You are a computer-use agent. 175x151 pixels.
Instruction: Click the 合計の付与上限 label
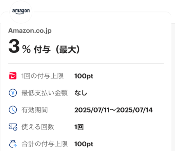(x=45, y=144)
